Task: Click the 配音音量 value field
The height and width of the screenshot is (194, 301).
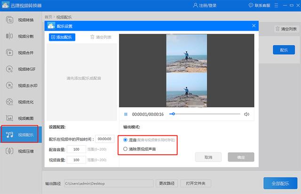Action: [x=76, y=149]
